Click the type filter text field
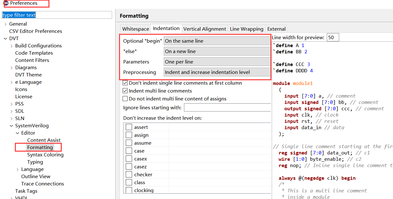The width and height of the screenshot is (393, 199). [x=57, y=15]
